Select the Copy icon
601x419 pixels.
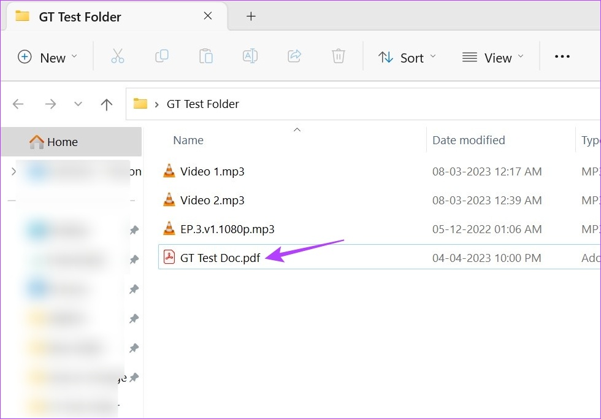[162, 56]
